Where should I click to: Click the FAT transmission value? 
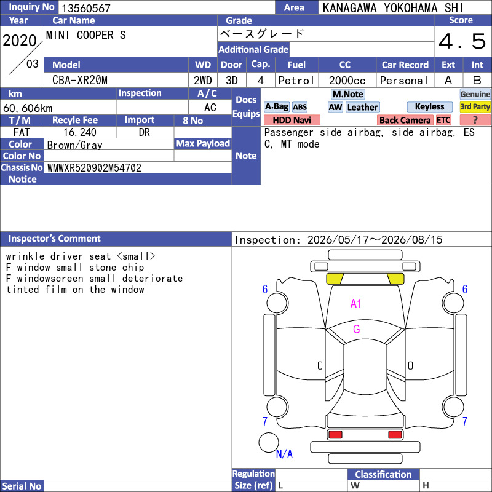point(22,132)
